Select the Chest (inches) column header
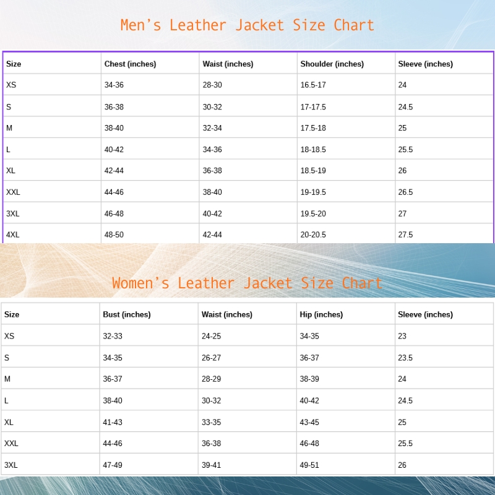 click(130, 64)
